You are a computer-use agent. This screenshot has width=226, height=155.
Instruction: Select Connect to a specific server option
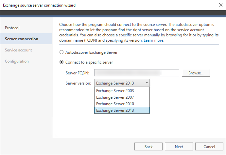61,62
